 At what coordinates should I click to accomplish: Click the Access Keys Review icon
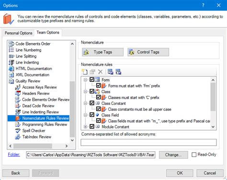click(18, 87)
